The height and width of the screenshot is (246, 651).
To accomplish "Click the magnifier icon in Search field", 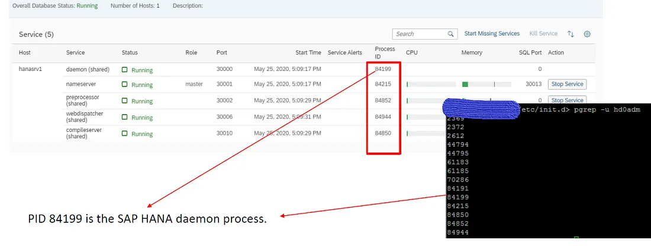I will (x=450, y=34).
